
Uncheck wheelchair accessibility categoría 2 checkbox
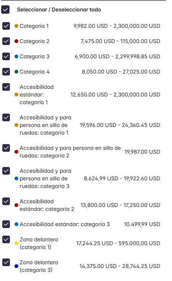[6, 148]
